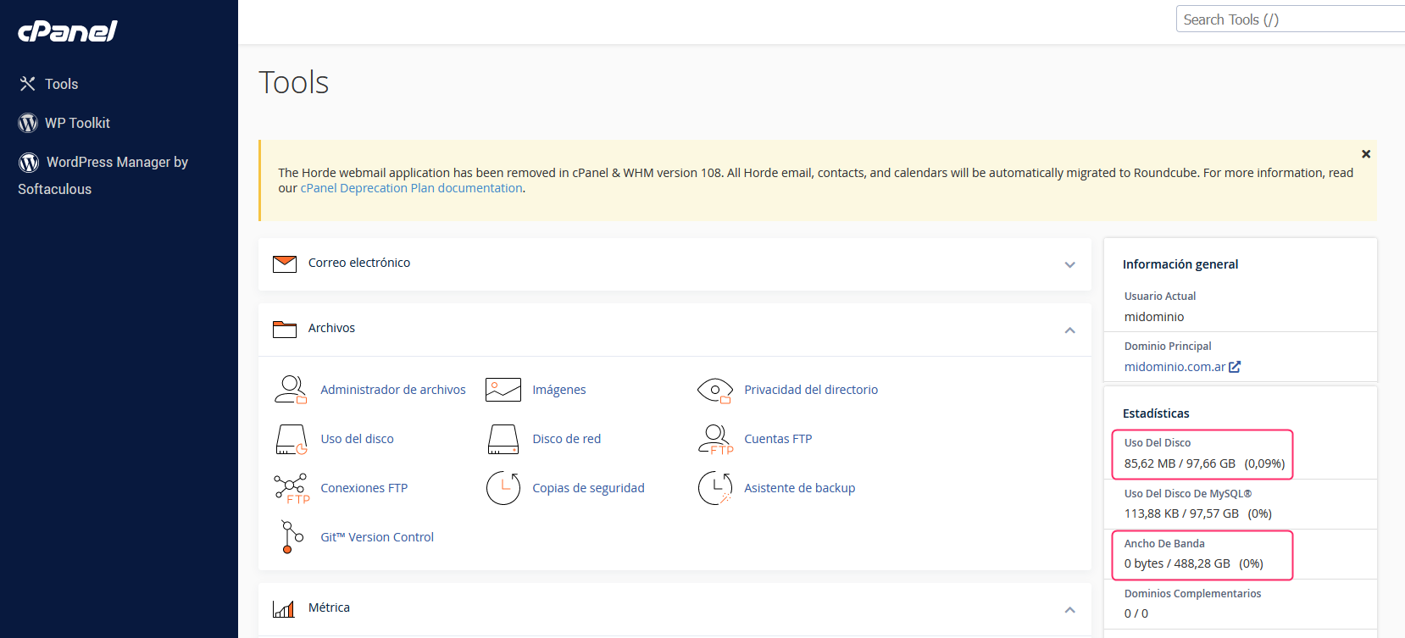Open the Copias de seguridad icon
This screenshot has height=638, width=1405.
[x=503, y=488]
